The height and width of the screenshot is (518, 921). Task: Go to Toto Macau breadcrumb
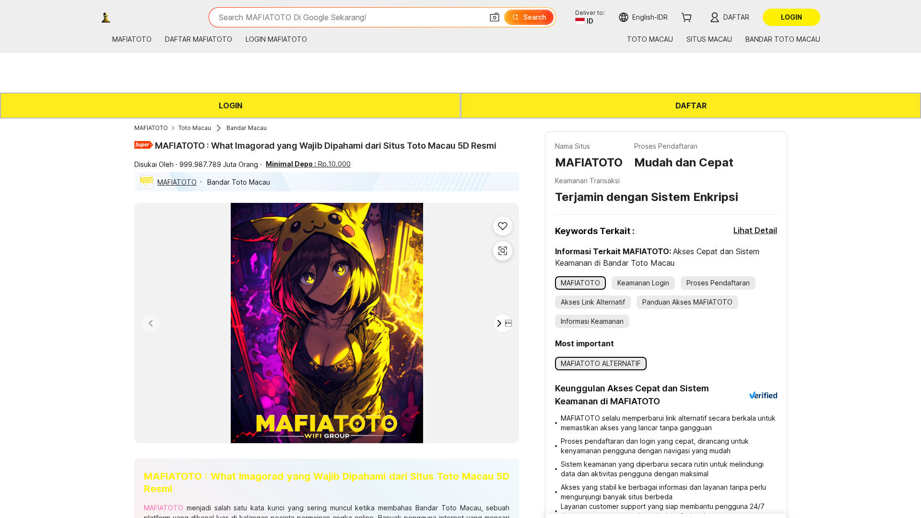point(195,128)
